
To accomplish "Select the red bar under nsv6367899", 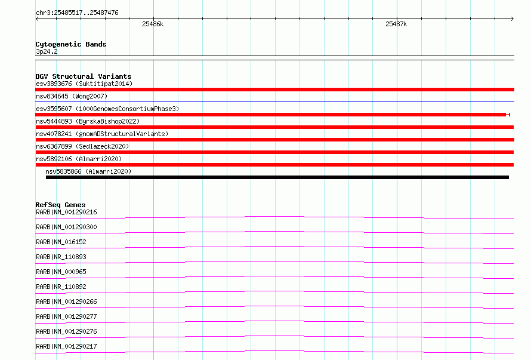I will pyautogui.click(x=274, y=152).
